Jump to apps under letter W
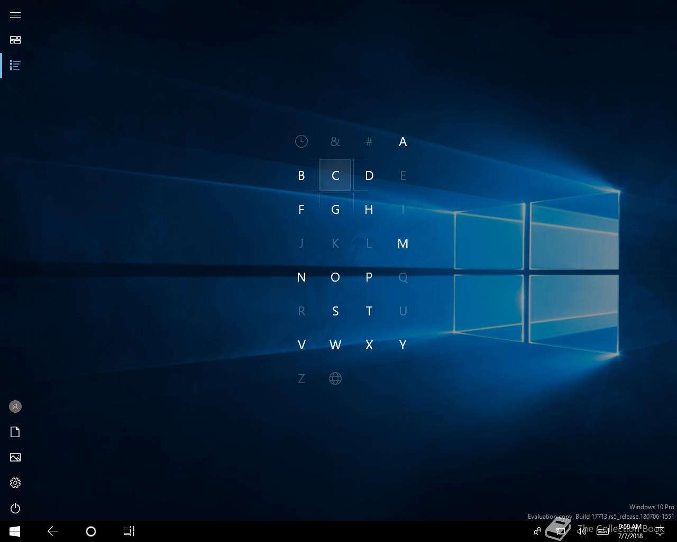 click(335, 345)
